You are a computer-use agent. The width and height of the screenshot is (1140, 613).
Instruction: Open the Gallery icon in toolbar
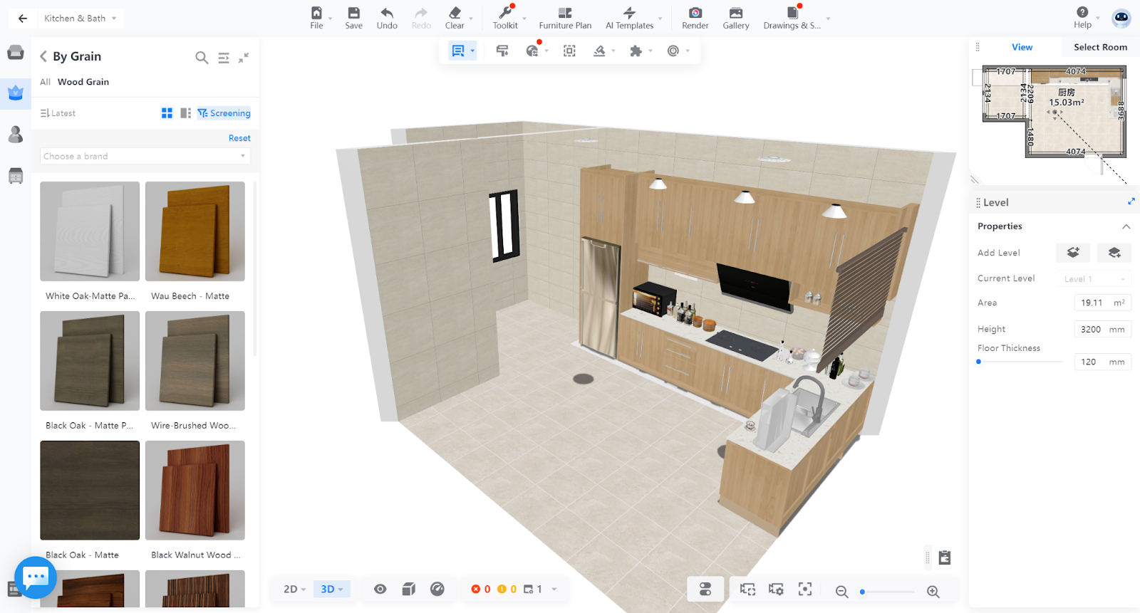click(x=735, y=14)
